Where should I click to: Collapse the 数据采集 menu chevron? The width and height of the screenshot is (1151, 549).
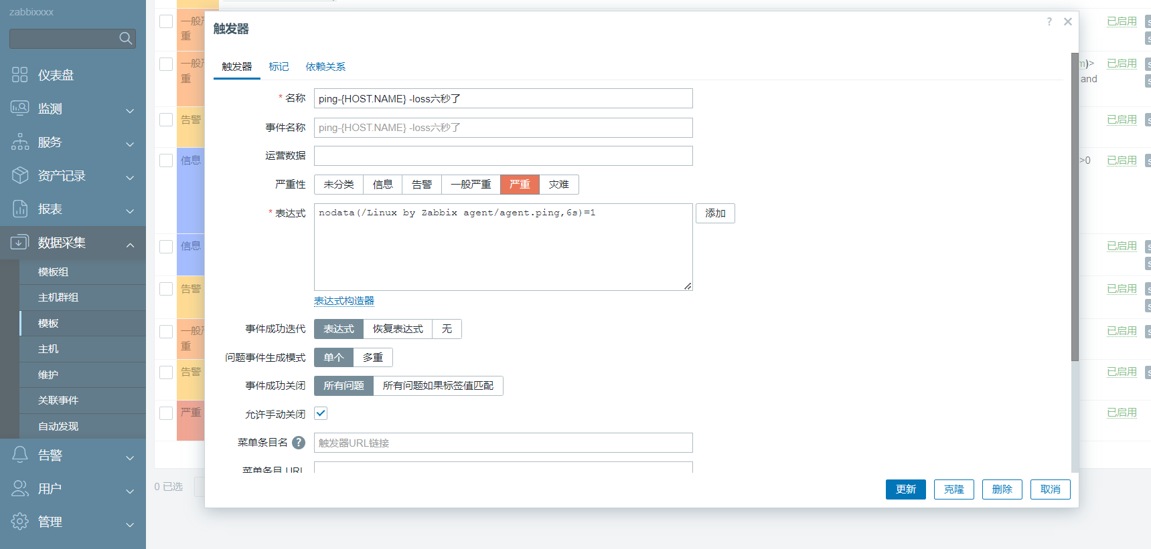pyautogui.click(x=130, y=245)
